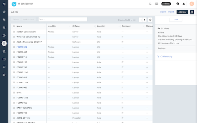Open Location column sort handle
The image size is (197, 123).
pos(119,26)
